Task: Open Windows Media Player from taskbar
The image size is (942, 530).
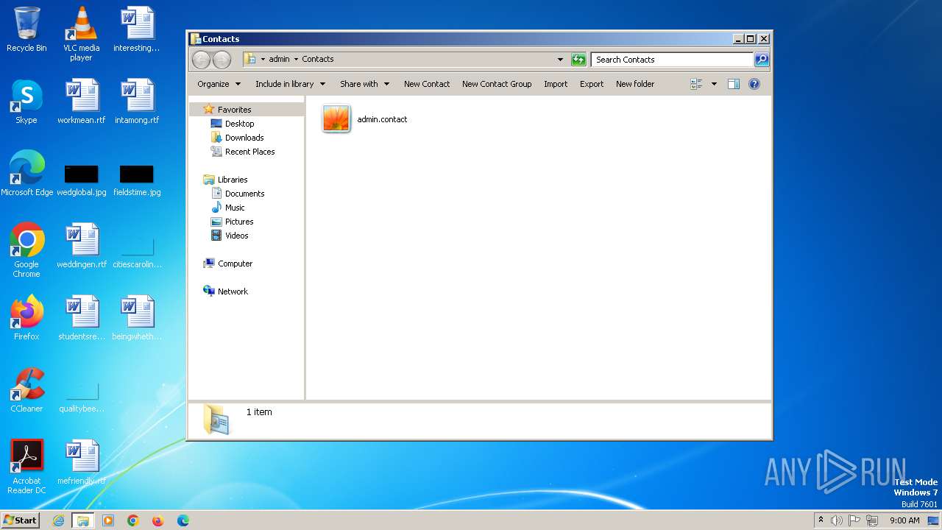Action: click(x=108, y=520)
